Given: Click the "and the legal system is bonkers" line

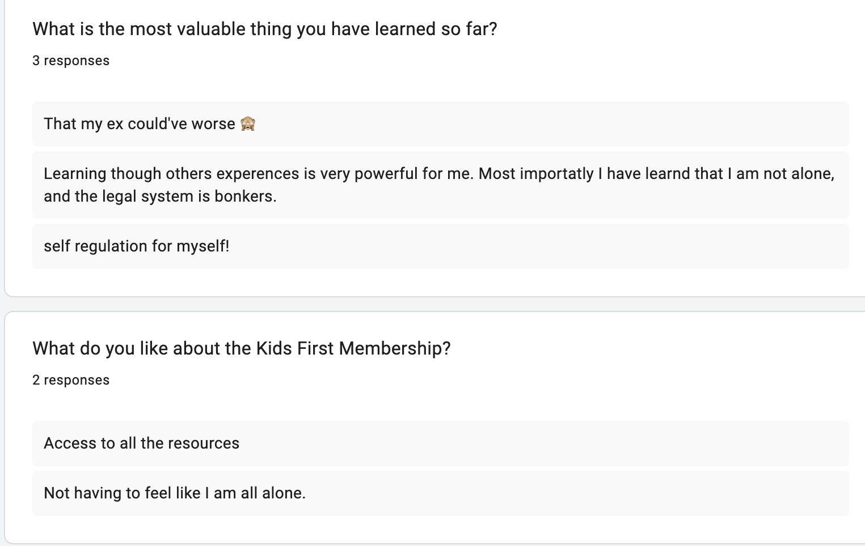Looking at the screenshot, I should click(160, 196).
